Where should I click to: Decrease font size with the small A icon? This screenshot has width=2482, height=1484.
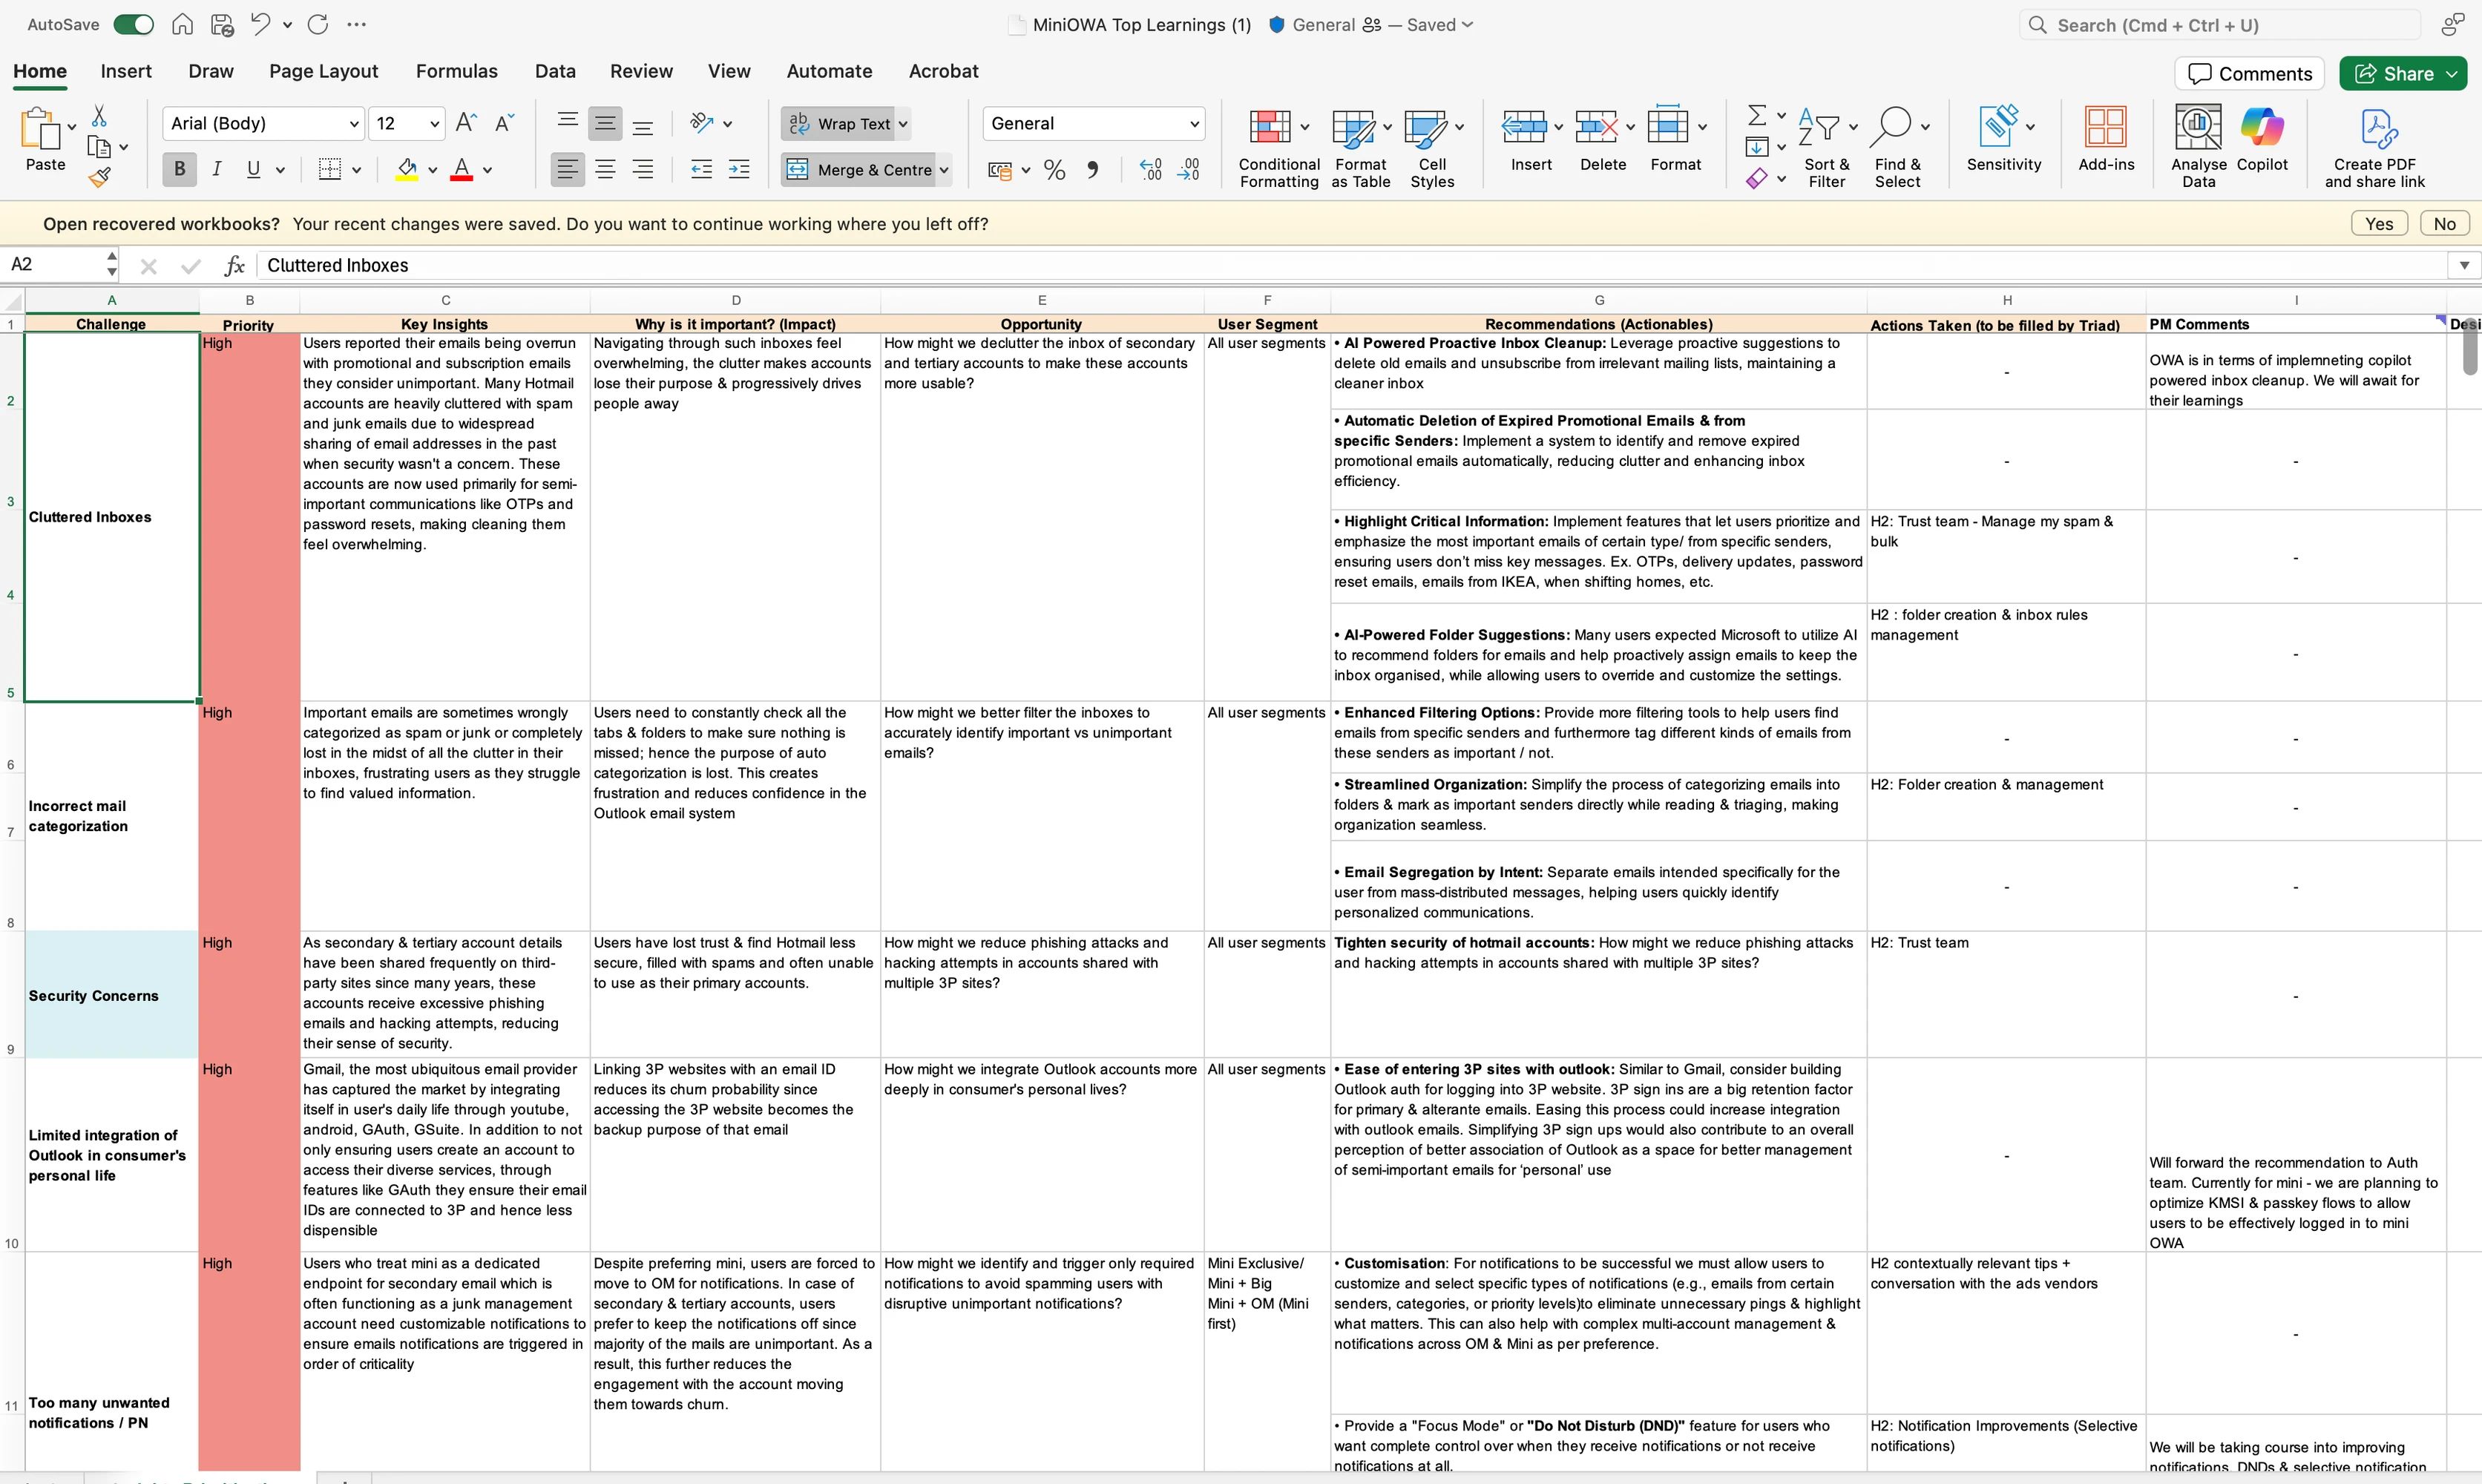[504, 123]
